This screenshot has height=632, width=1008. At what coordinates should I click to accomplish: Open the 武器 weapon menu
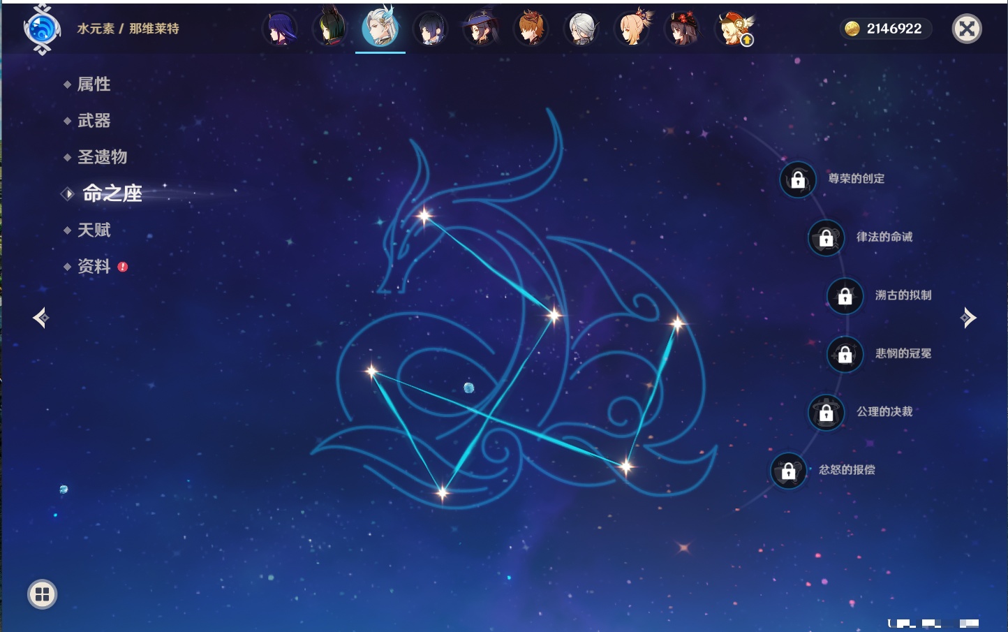pos(94,121)
